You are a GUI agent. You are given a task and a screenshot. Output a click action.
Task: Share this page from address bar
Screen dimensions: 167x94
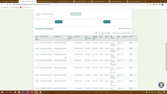(148, 5)
